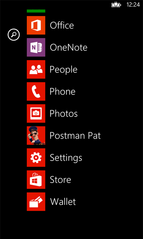143x239 pixels.
Task: Tap the battery charging status icon
Action: 116,5
